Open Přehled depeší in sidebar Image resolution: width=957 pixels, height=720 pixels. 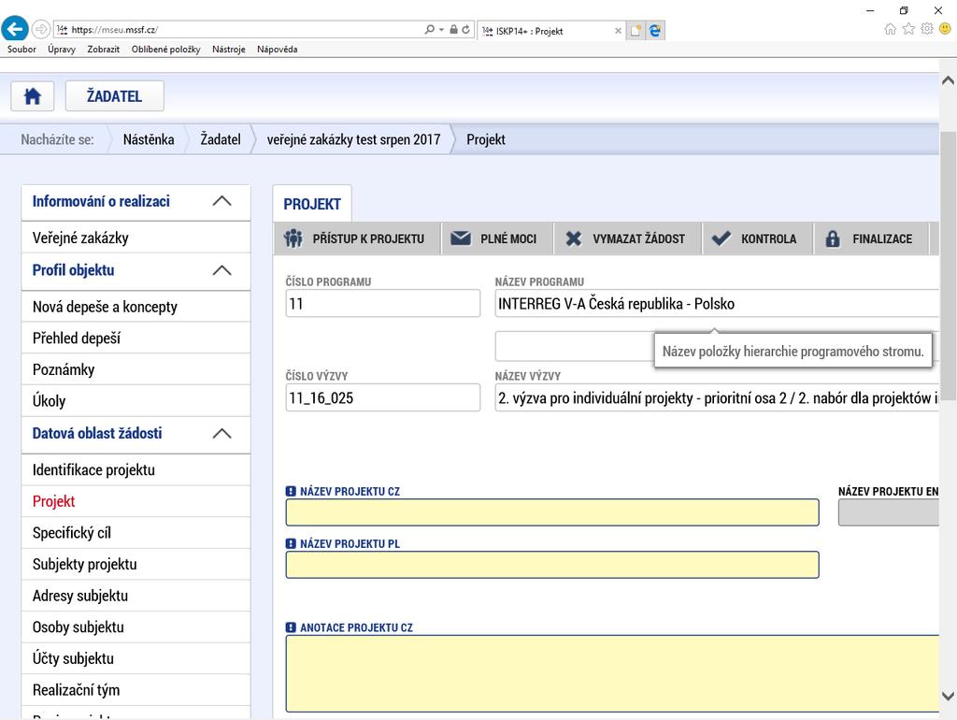136,338
